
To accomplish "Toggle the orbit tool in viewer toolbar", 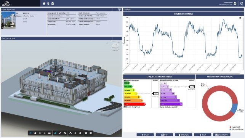I will (30, 133).
